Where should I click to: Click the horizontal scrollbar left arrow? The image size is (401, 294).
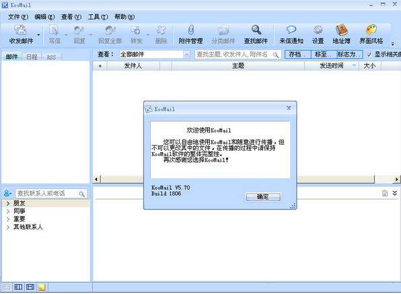[96, 179]
